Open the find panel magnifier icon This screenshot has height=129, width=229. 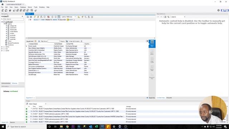[86, 17]
